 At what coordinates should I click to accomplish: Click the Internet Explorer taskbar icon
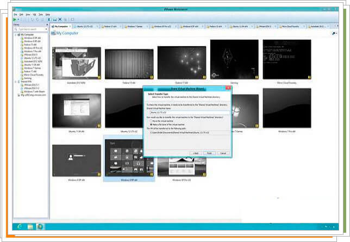click(20, 226)
